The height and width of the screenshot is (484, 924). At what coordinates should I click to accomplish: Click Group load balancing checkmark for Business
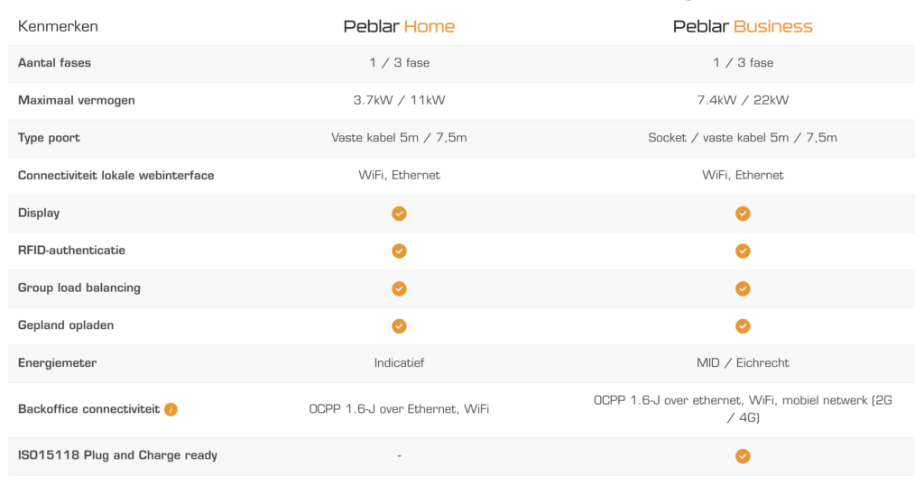click(x=743, y=288)
